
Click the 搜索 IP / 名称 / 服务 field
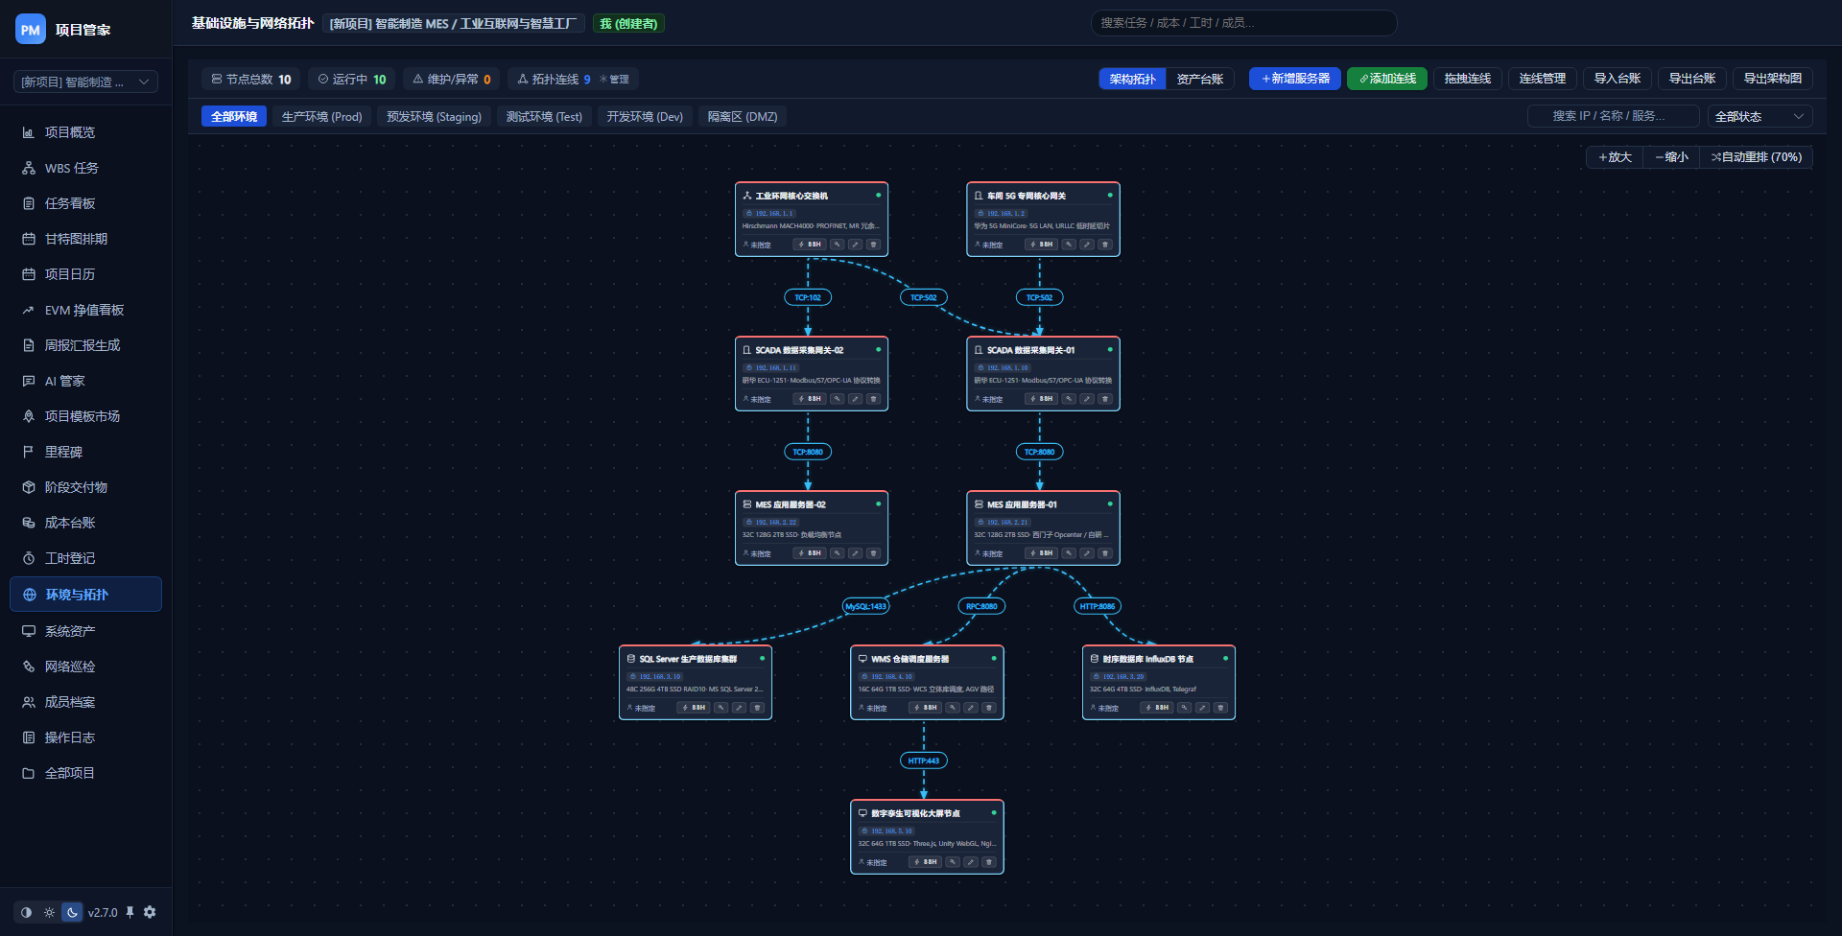tap(1614, 116)
